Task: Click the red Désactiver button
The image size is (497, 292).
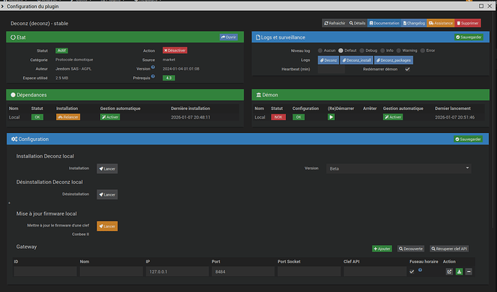Action: point(175,50)
